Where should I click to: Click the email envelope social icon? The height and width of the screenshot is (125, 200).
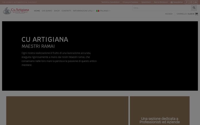pos(196,2)
